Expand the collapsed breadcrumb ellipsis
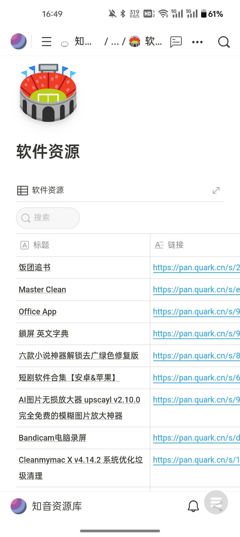The height and width of the screenshot is (537, 240). [x=115, y=42]
